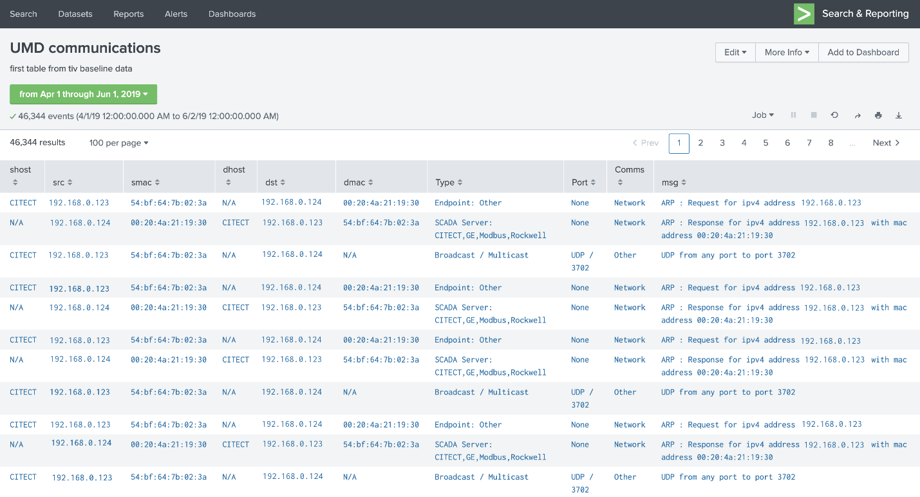Open Search & Reporting app home
The image size is (920, 497).
coord(865,13)
